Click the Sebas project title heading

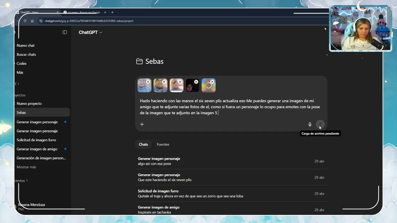(x=154, y=61)
